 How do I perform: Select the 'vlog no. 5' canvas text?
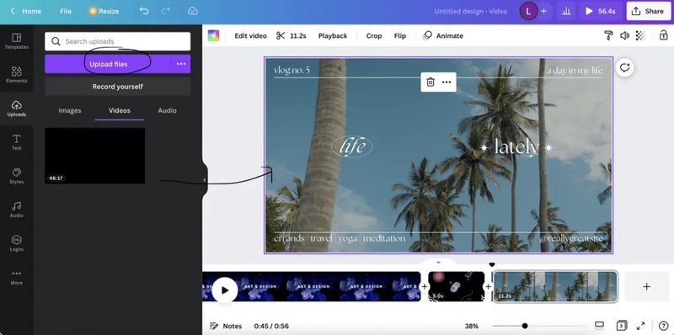[x=292, y=70]
